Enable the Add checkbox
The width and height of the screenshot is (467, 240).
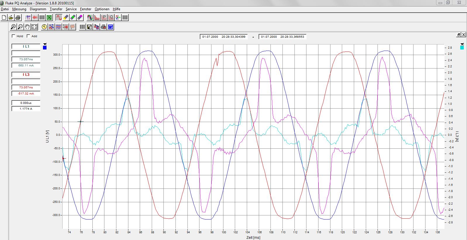pyautogui.click(x=28, y=36)
